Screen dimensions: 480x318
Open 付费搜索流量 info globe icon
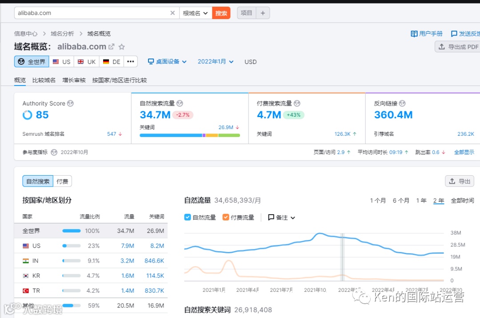click(297, 103)
